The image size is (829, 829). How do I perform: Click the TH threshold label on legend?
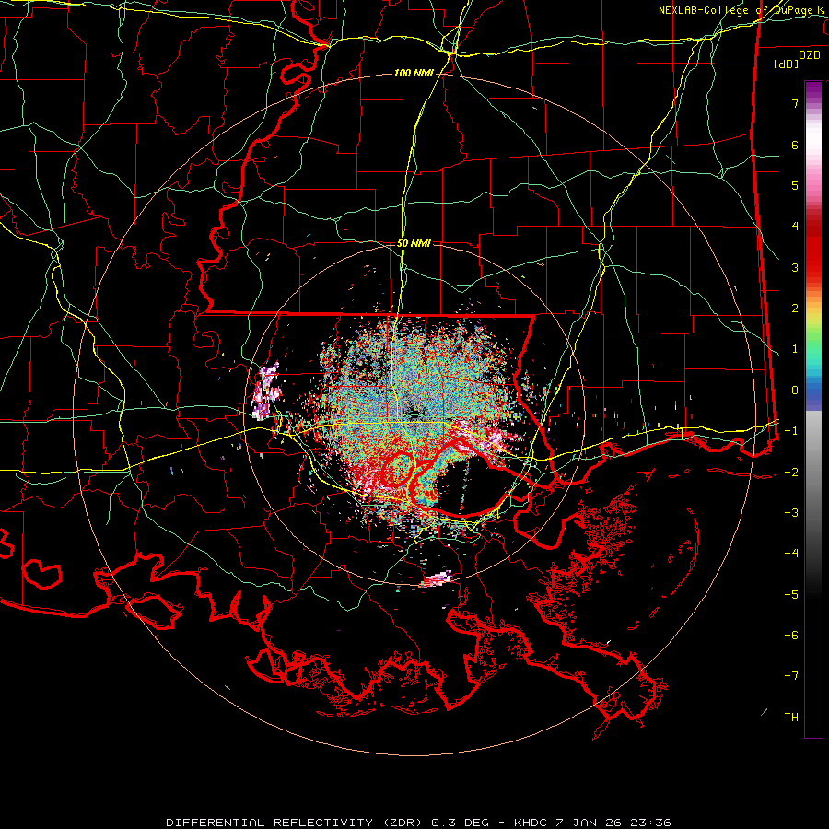[x=791, y=718]
